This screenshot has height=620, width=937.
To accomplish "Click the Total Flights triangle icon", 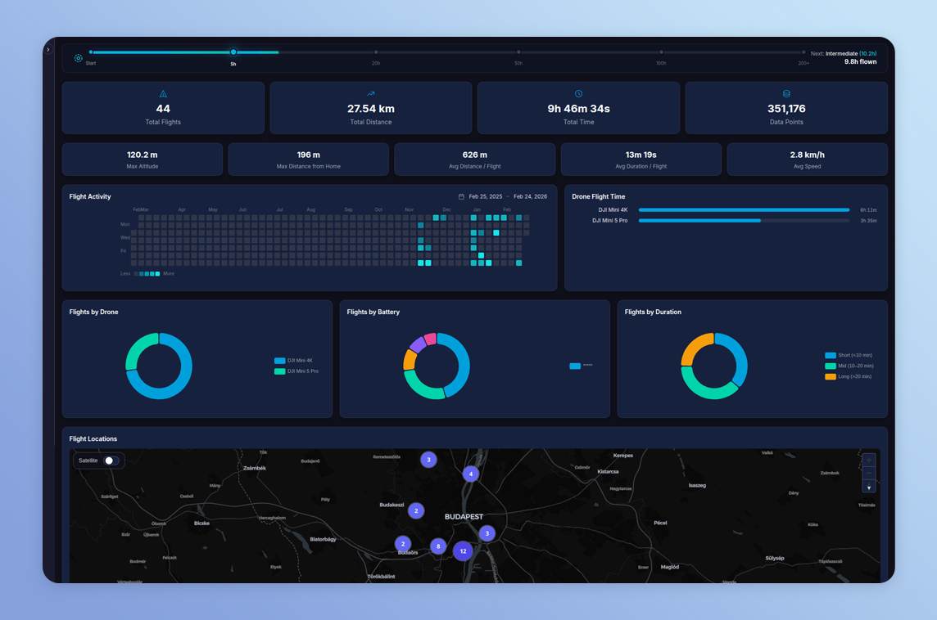I will point(163,94).
